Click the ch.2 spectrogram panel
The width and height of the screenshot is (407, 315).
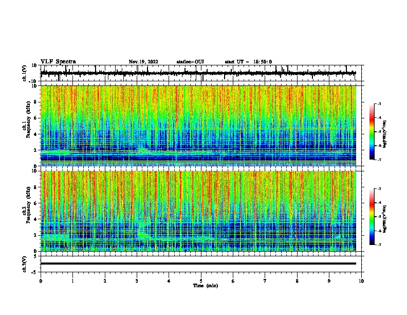click(198, 211)
